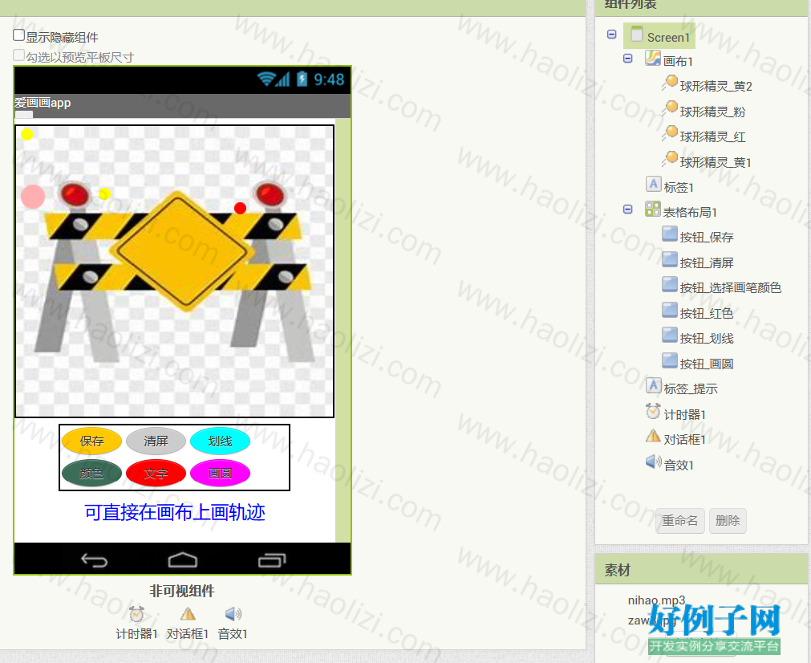Select non-visible 音效1 sound icon below phone
Screen dimensions: 811x663
pyautogui.click(x=233, y=614)
